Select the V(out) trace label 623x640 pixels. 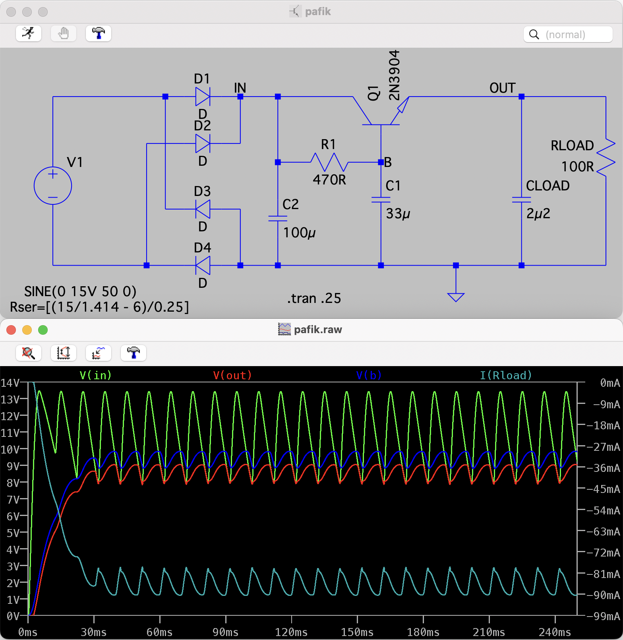232,375
